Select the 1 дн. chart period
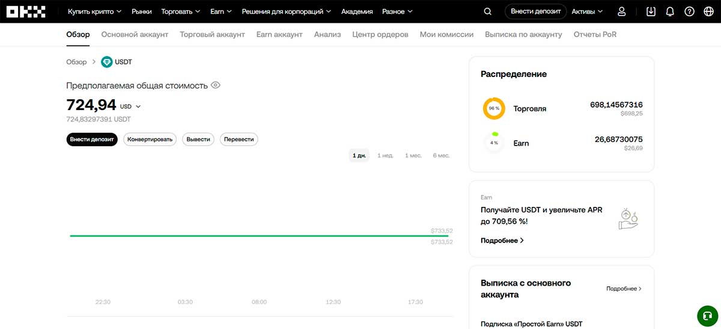Screen dimensions: 721x329 coord(359,156)
